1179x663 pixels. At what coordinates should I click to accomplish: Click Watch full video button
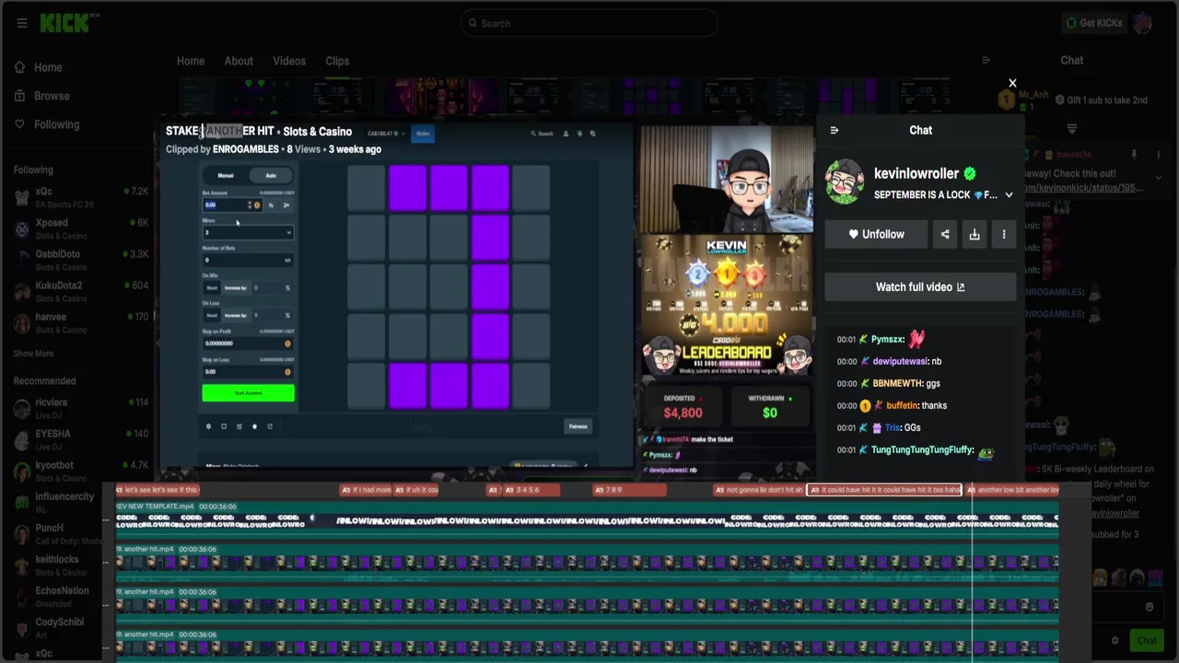920,286
